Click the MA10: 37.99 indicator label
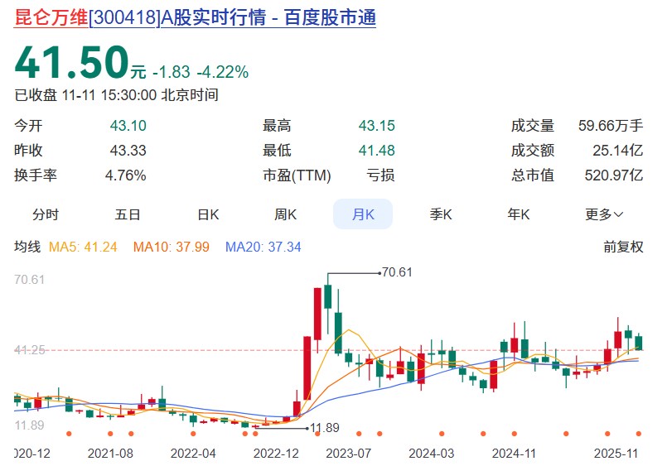The height and width of the screenshot is (466, 672). click(x=172, y=247)
